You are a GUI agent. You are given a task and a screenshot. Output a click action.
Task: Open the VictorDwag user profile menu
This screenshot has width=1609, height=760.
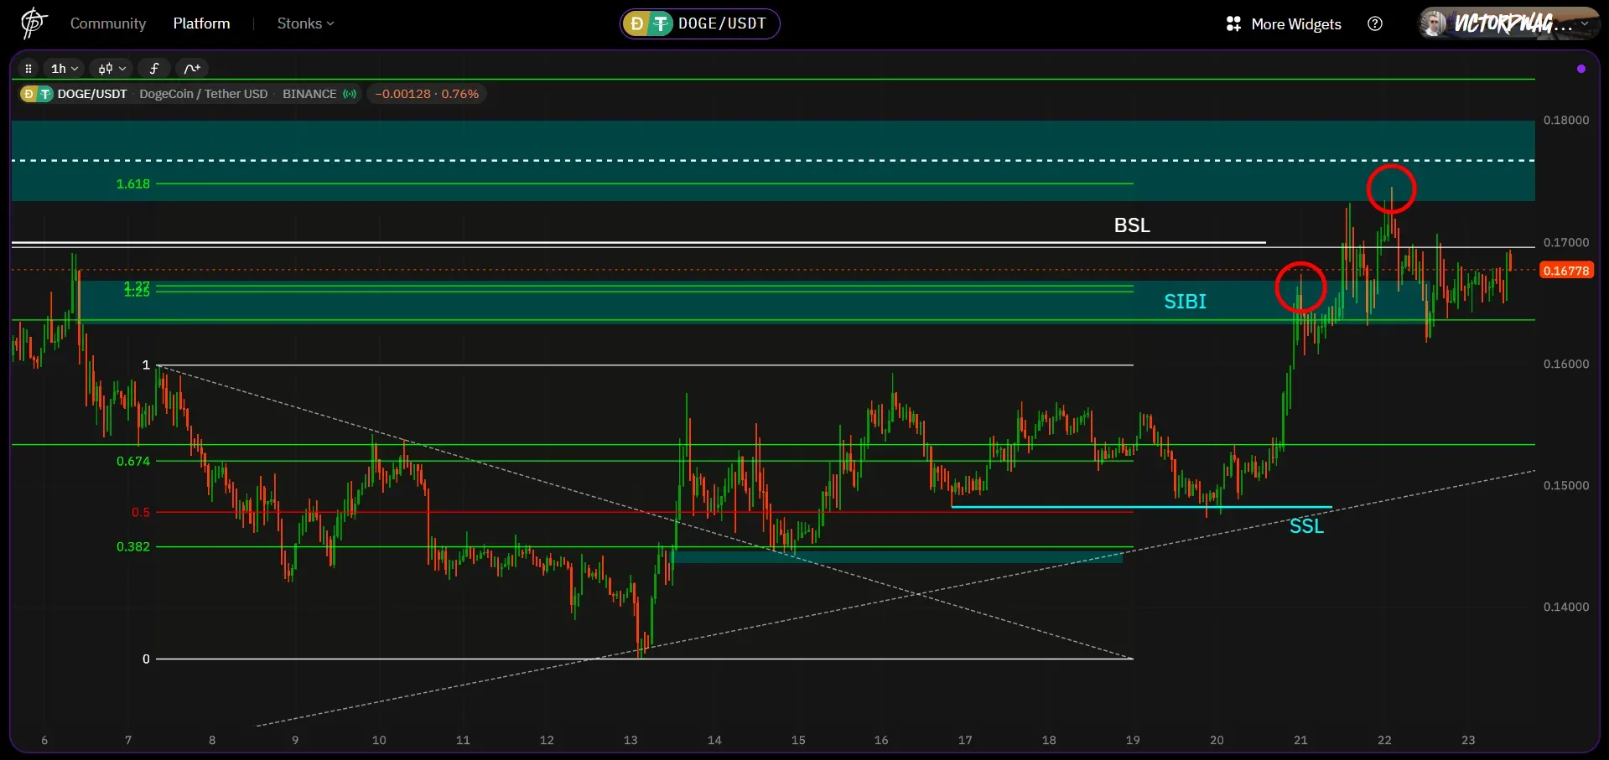coord(1509,23)
